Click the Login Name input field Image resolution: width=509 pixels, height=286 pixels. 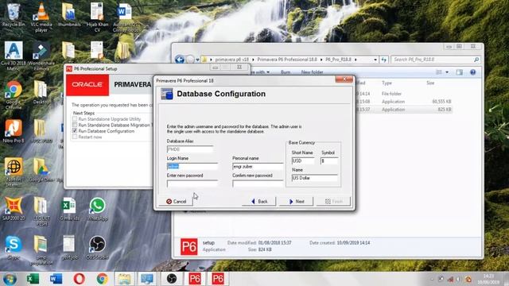click(192, 166)
